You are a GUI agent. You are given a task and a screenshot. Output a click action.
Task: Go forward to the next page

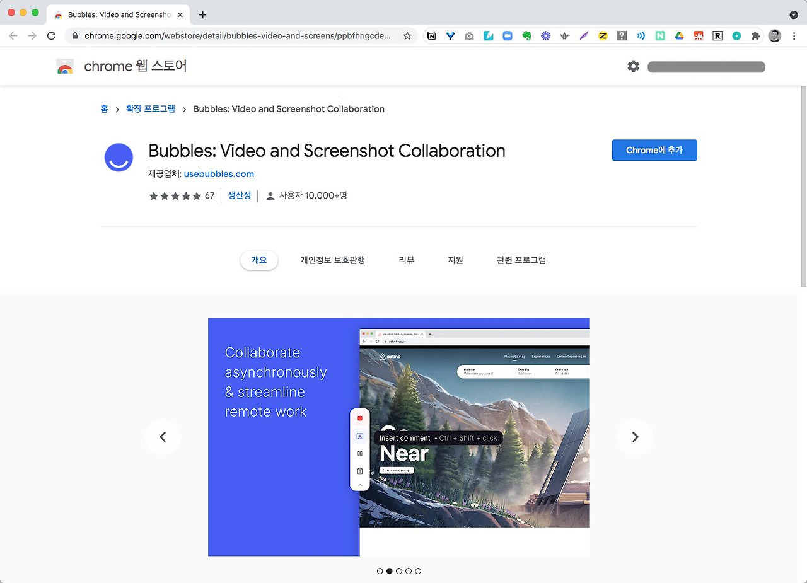(x=32, y=36)
